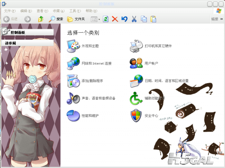The height and width of the screenshot is (168, 225).
Task: Open Date, Time, Language calendar icon
Action: coord(136,81)
